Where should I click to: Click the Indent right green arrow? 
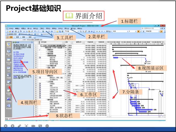tap(100, 31)
